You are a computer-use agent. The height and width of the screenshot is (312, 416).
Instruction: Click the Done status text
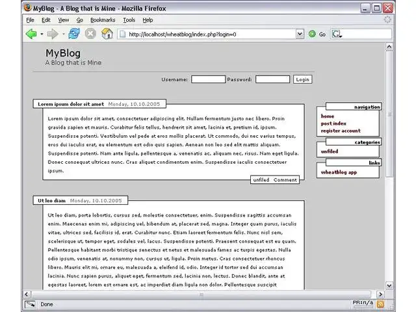[46, 304]
